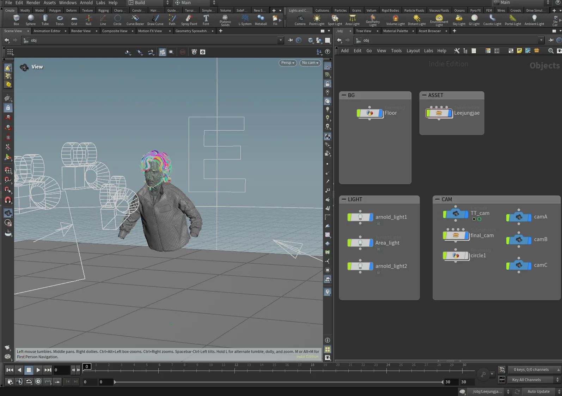The image size is (562, 396).
Task: Click the Font shelf tool icon
Action: pyautogui.click(x=206, y=20)
